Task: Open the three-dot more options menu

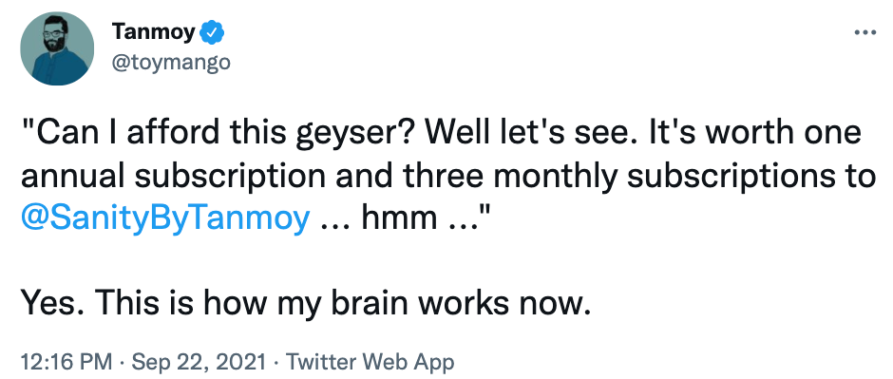Action: (x=865, y=33)
